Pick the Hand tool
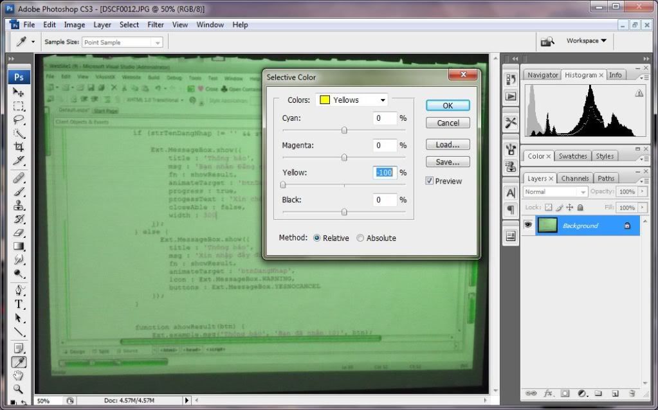658x410 pixels. (19, 375)
